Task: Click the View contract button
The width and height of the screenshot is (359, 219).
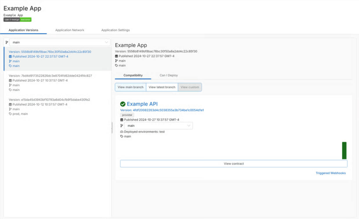Action: point(234,163)
